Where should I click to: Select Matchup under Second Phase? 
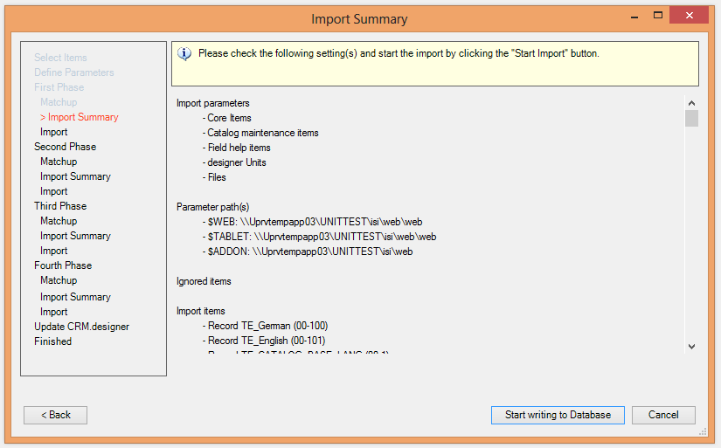[x=59, y=162]
